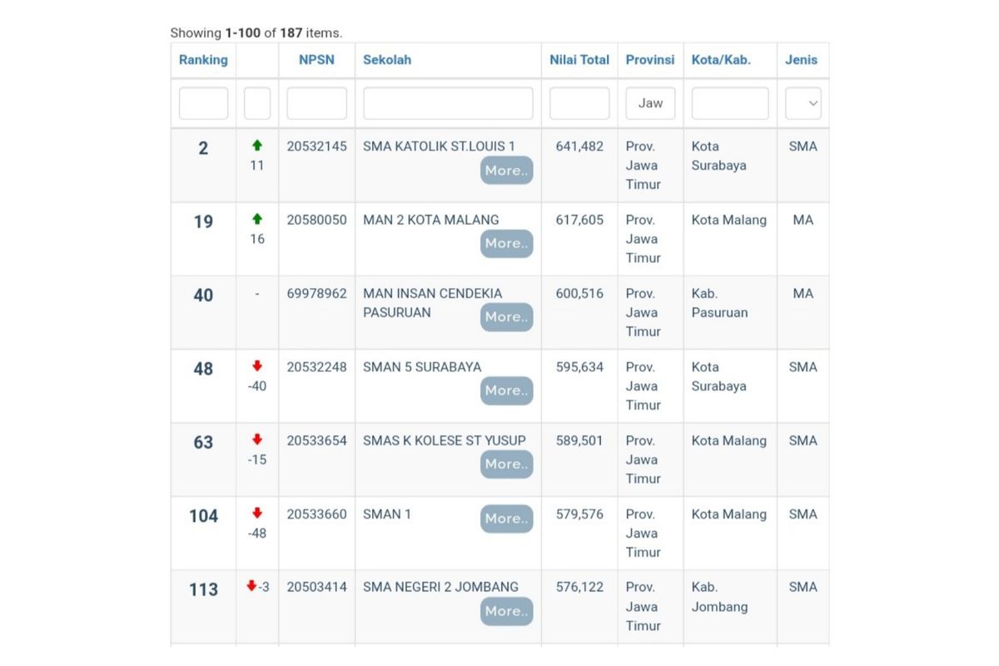999x666 pixels.
Task: Click red down arrow for SMA Negeri 2 Jombang
Action: [251, 586]
